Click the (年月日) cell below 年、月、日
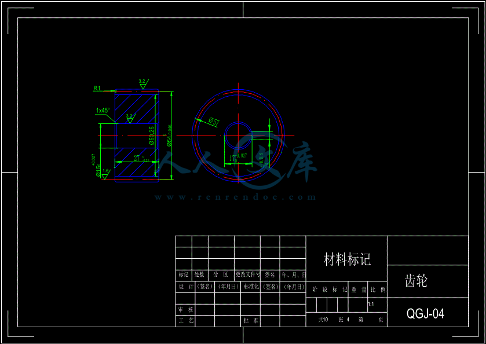Viewport: 486px width, 344px height. click(x=294, y=287)
